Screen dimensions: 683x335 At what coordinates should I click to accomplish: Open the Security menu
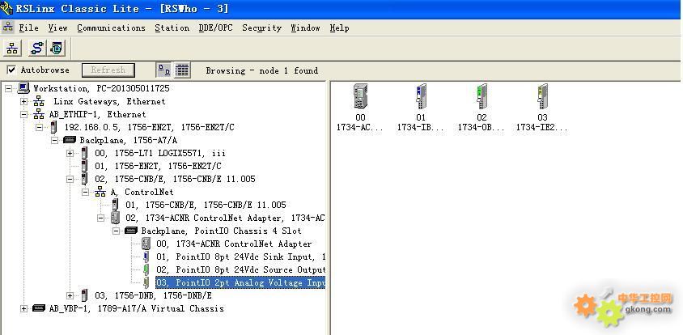click(x=261, y=28)
